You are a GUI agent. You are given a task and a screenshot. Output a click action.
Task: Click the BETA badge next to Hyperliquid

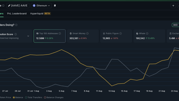click(47, 14)
